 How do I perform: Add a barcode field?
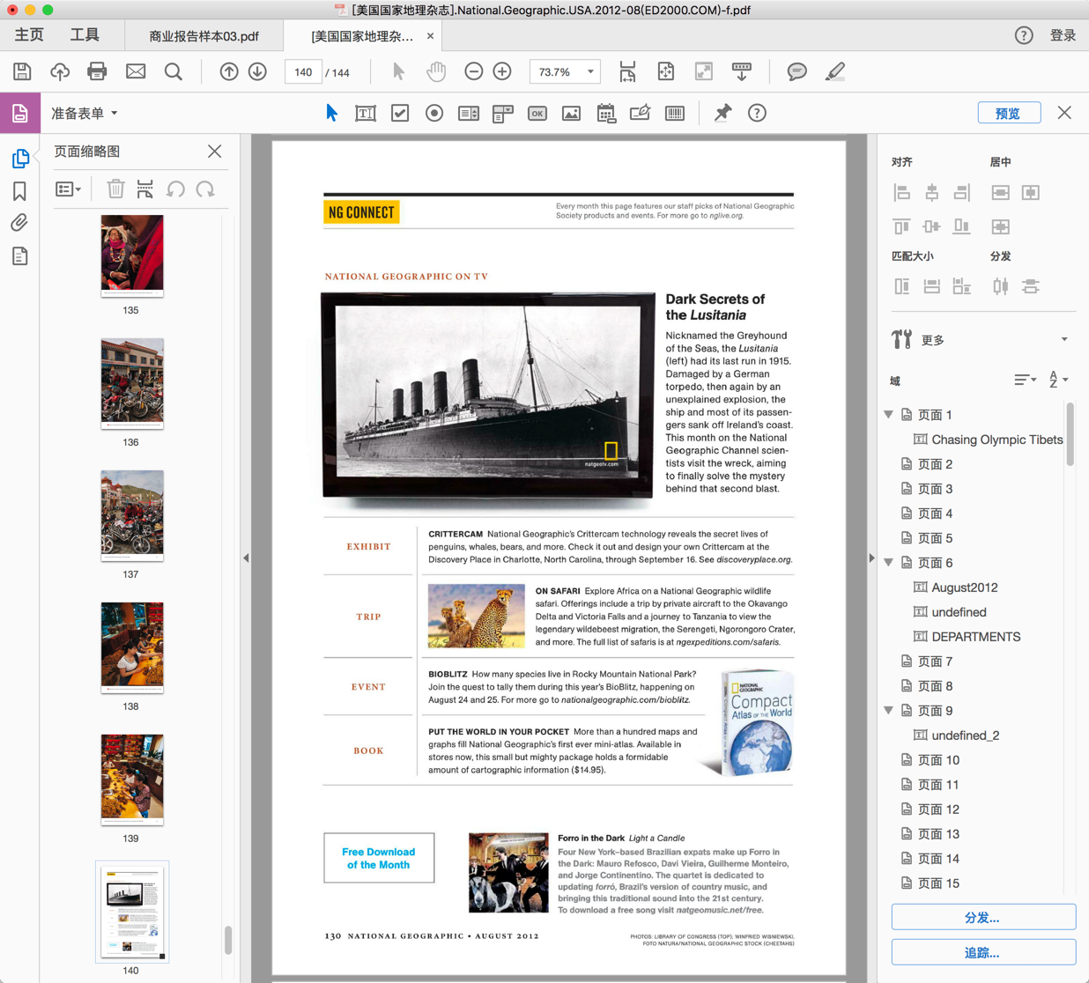pos(675,113)
